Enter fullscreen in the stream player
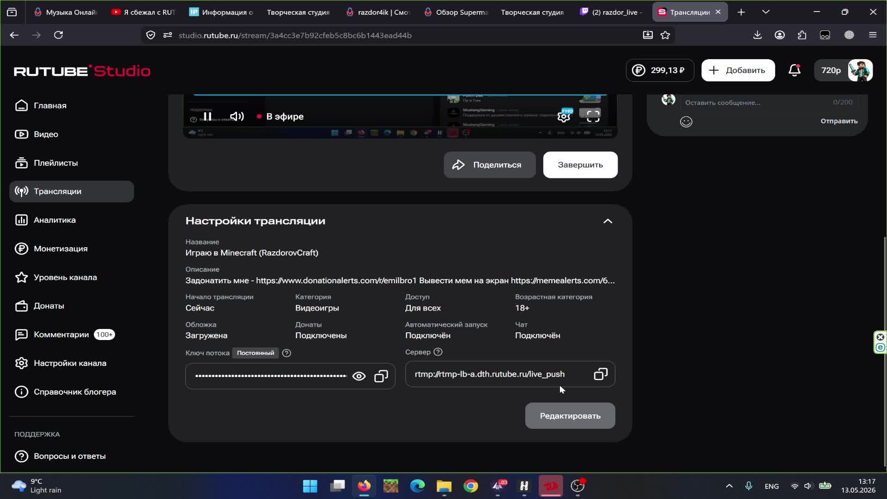Image resolution: width=887 pixels, height=499 pixels. coord(593,116)
